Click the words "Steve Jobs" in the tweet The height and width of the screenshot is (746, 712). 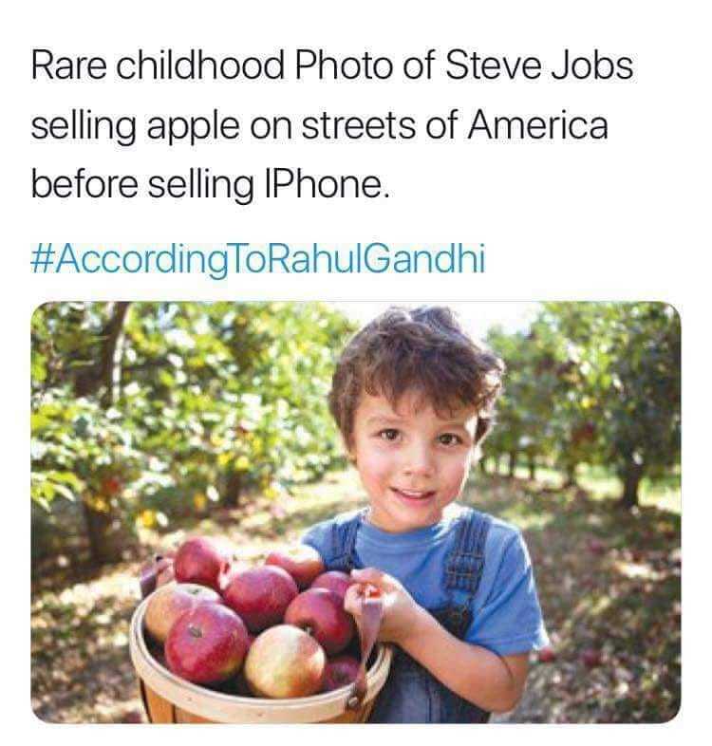tap(539, 65)
